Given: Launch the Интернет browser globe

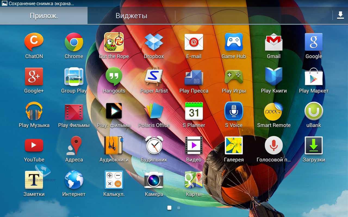Looking at the screenshot, I should point(74,180).
